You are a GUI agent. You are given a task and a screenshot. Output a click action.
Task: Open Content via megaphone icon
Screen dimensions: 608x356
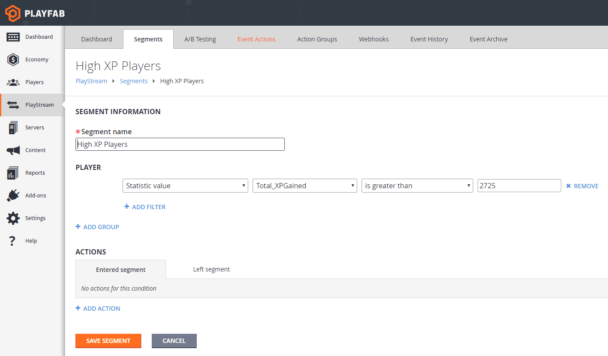tap(13, 150)
